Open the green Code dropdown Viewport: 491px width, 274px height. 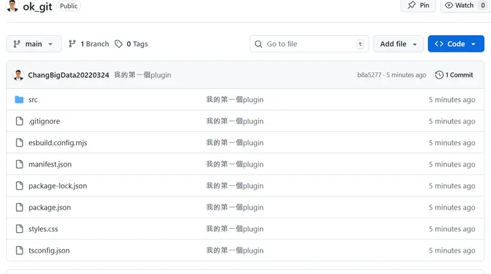click(456, 44)
